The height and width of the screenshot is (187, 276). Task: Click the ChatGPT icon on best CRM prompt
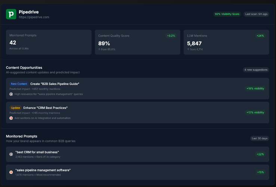[11, 154]
